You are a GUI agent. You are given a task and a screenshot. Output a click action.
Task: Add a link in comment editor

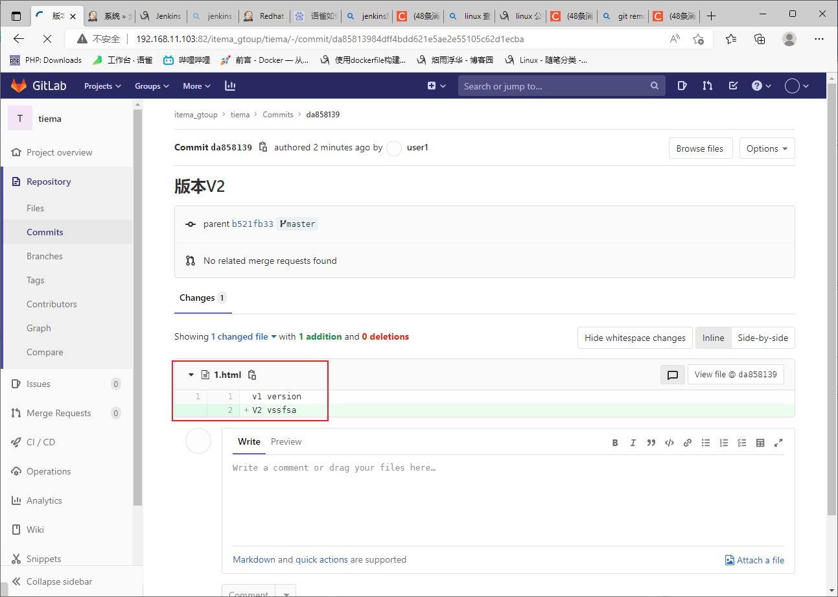[688, 443]
